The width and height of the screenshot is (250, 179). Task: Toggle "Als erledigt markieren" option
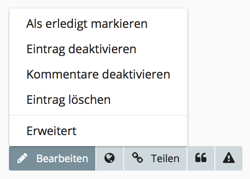click(98, 24)
